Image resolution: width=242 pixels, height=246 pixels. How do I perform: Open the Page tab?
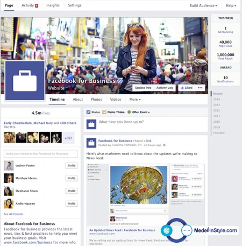tap(9, 5)
